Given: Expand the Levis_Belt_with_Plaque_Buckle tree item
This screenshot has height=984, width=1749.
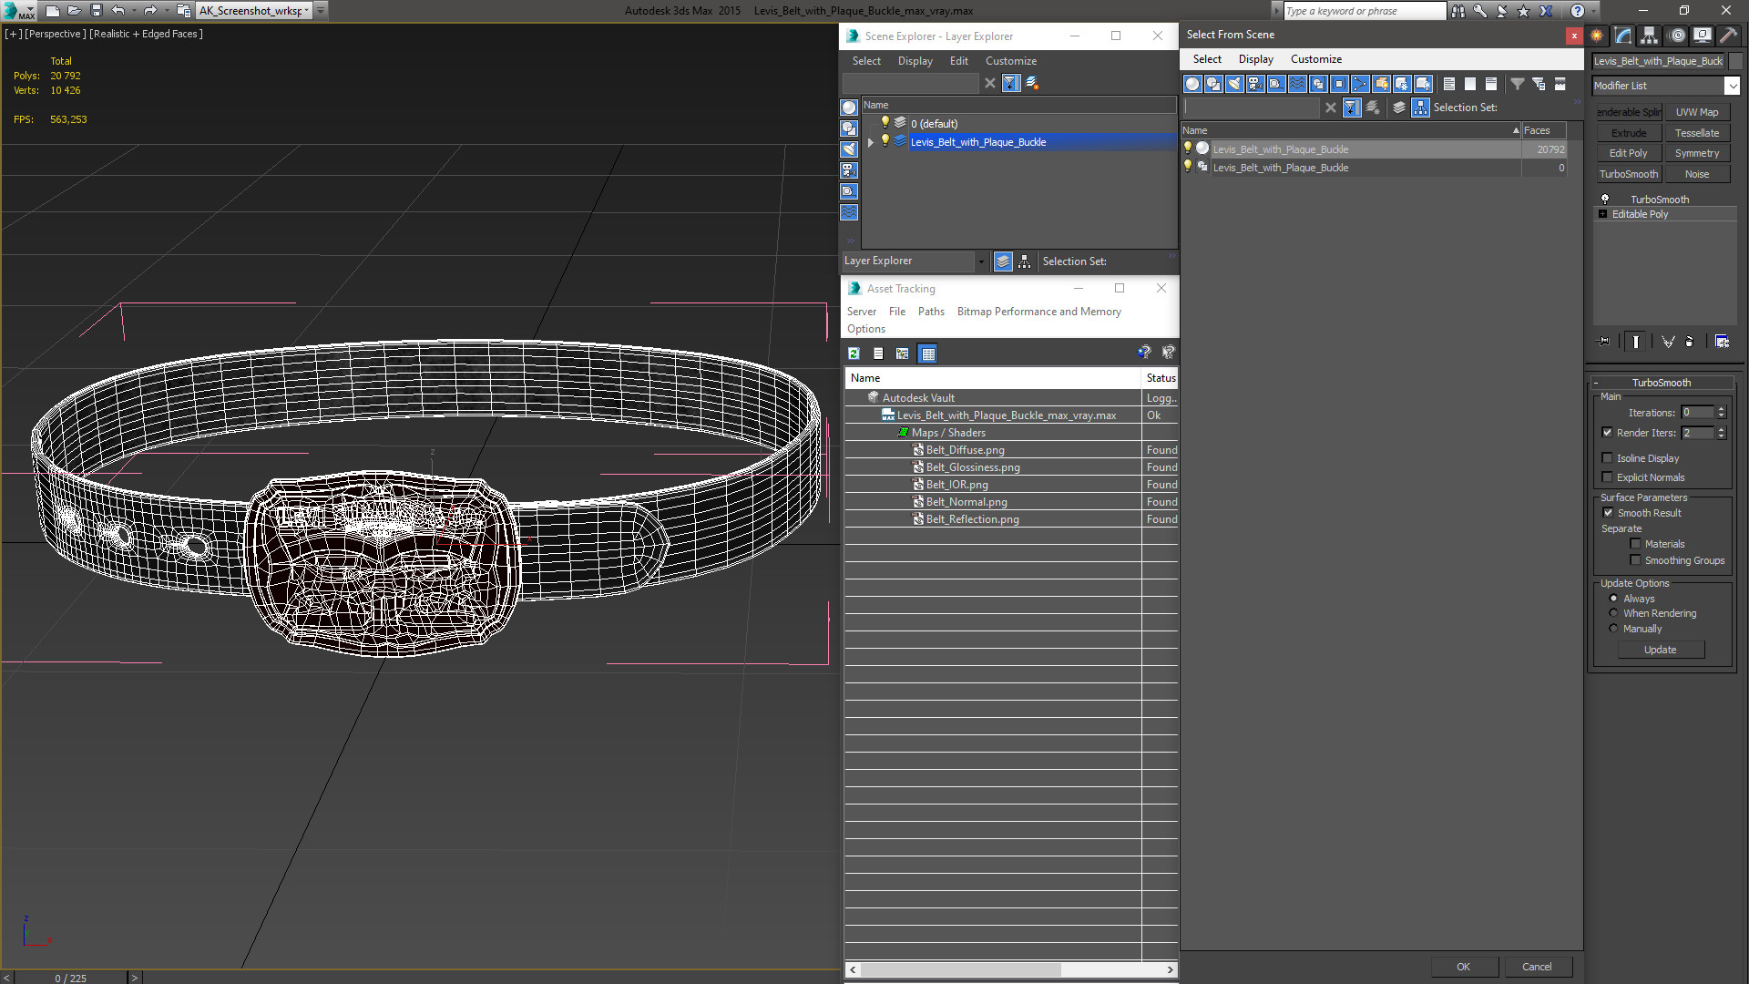Looking at the screenshot, I should 868,142.
